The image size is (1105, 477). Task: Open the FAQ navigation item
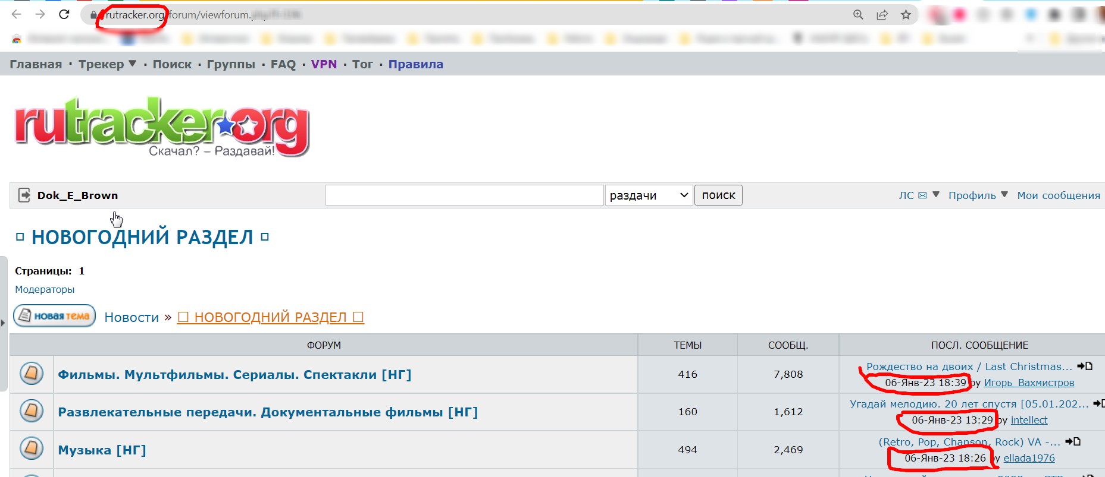[x=283, y=64]
